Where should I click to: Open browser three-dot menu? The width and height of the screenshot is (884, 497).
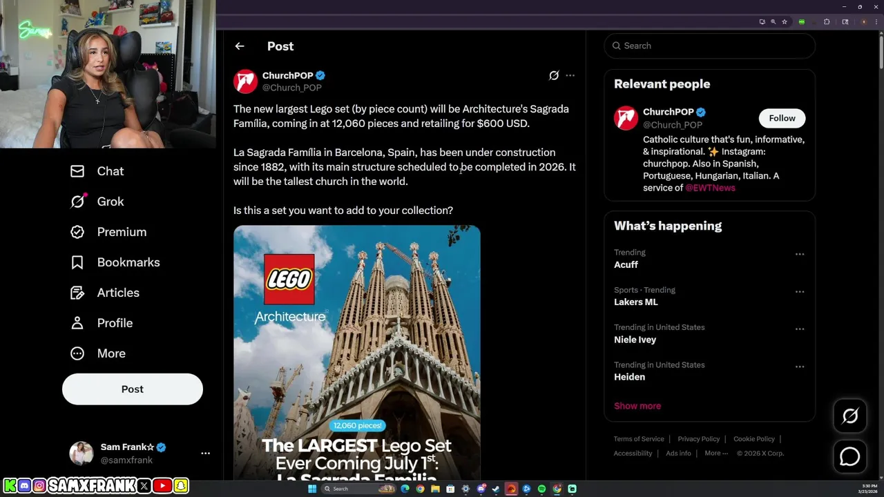point(876,22)
